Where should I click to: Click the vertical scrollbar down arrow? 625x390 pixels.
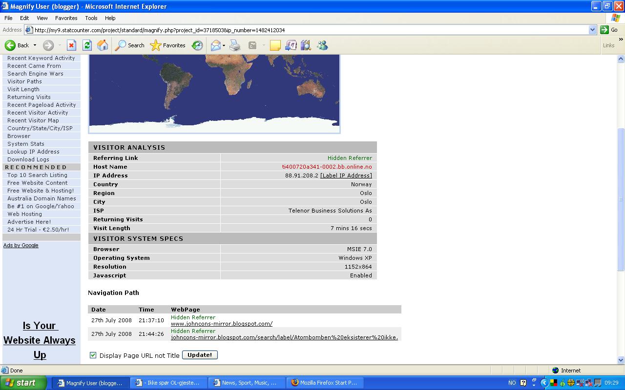[x=621, y=360]
